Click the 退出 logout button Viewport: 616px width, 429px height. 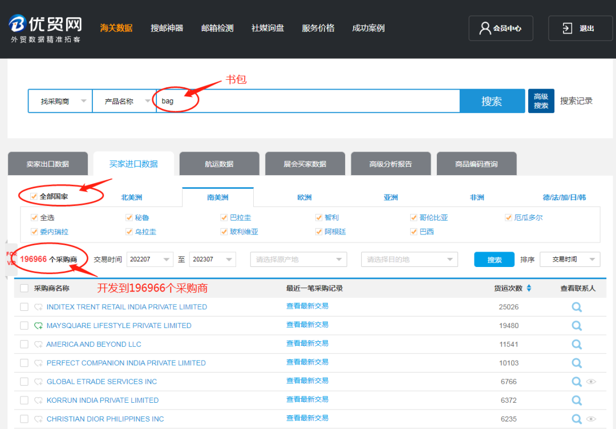tap(580, 28)
